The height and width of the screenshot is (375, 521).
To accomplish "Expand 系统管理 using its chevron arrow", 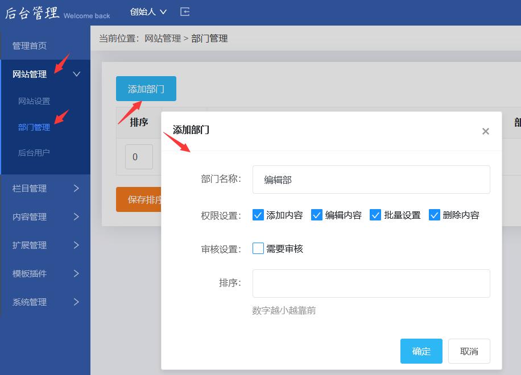I will (x=76, y=302).
